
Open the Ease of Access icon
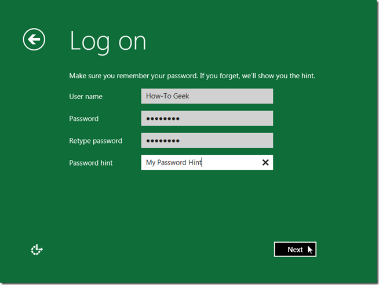(37, 250)
